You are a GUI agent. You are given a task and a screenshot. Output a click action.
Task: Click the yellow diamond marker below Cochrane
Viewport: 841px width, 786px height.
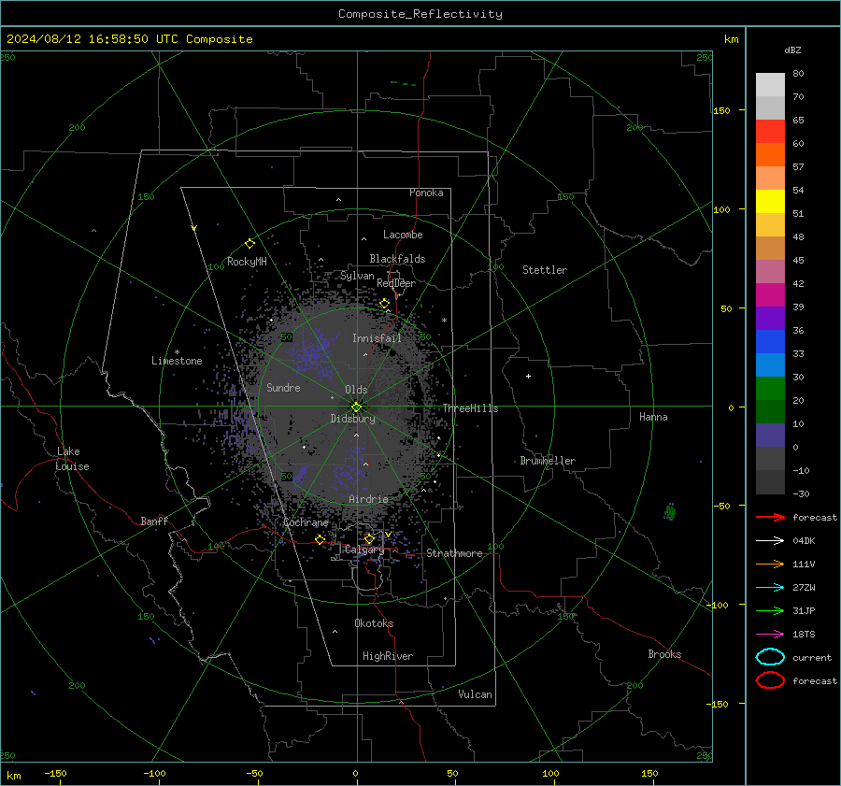(x=321, y=539)
